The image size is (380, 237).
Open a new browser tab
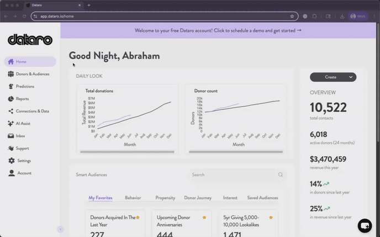(x=89, y=5)
